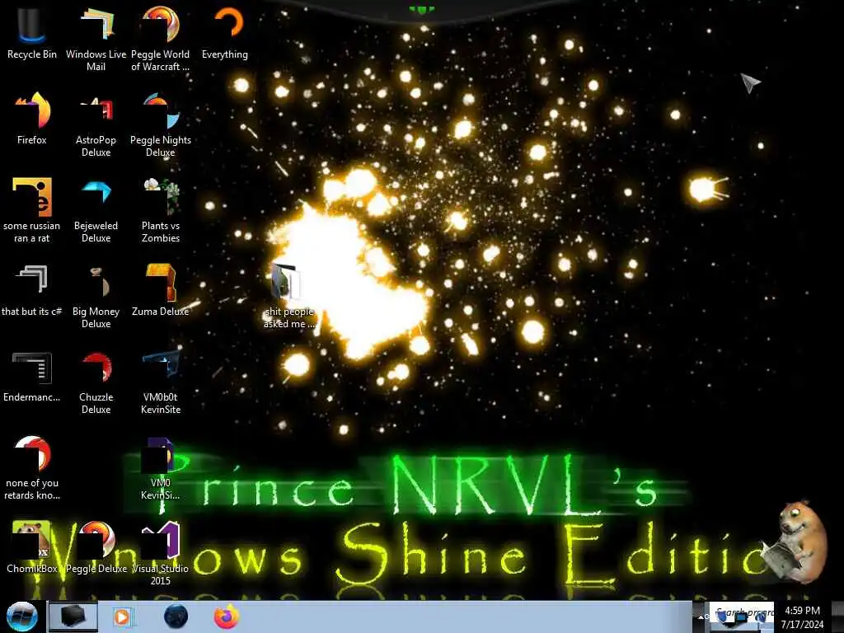844x633 pixels.
Task: Start Plants vs Zombies
Action: (x=161, y=210)
